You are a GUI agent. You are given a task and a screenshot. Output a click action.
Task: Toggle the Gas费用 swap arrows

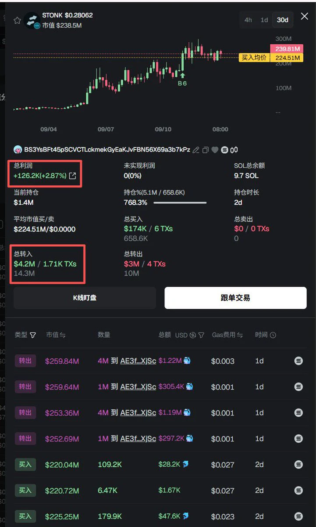coord(240,335)
